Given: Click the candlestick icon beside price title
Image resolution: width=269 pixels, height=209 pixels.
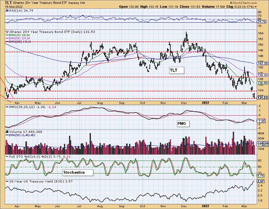Looking at the screenshot, I should [x=7, y=32].
